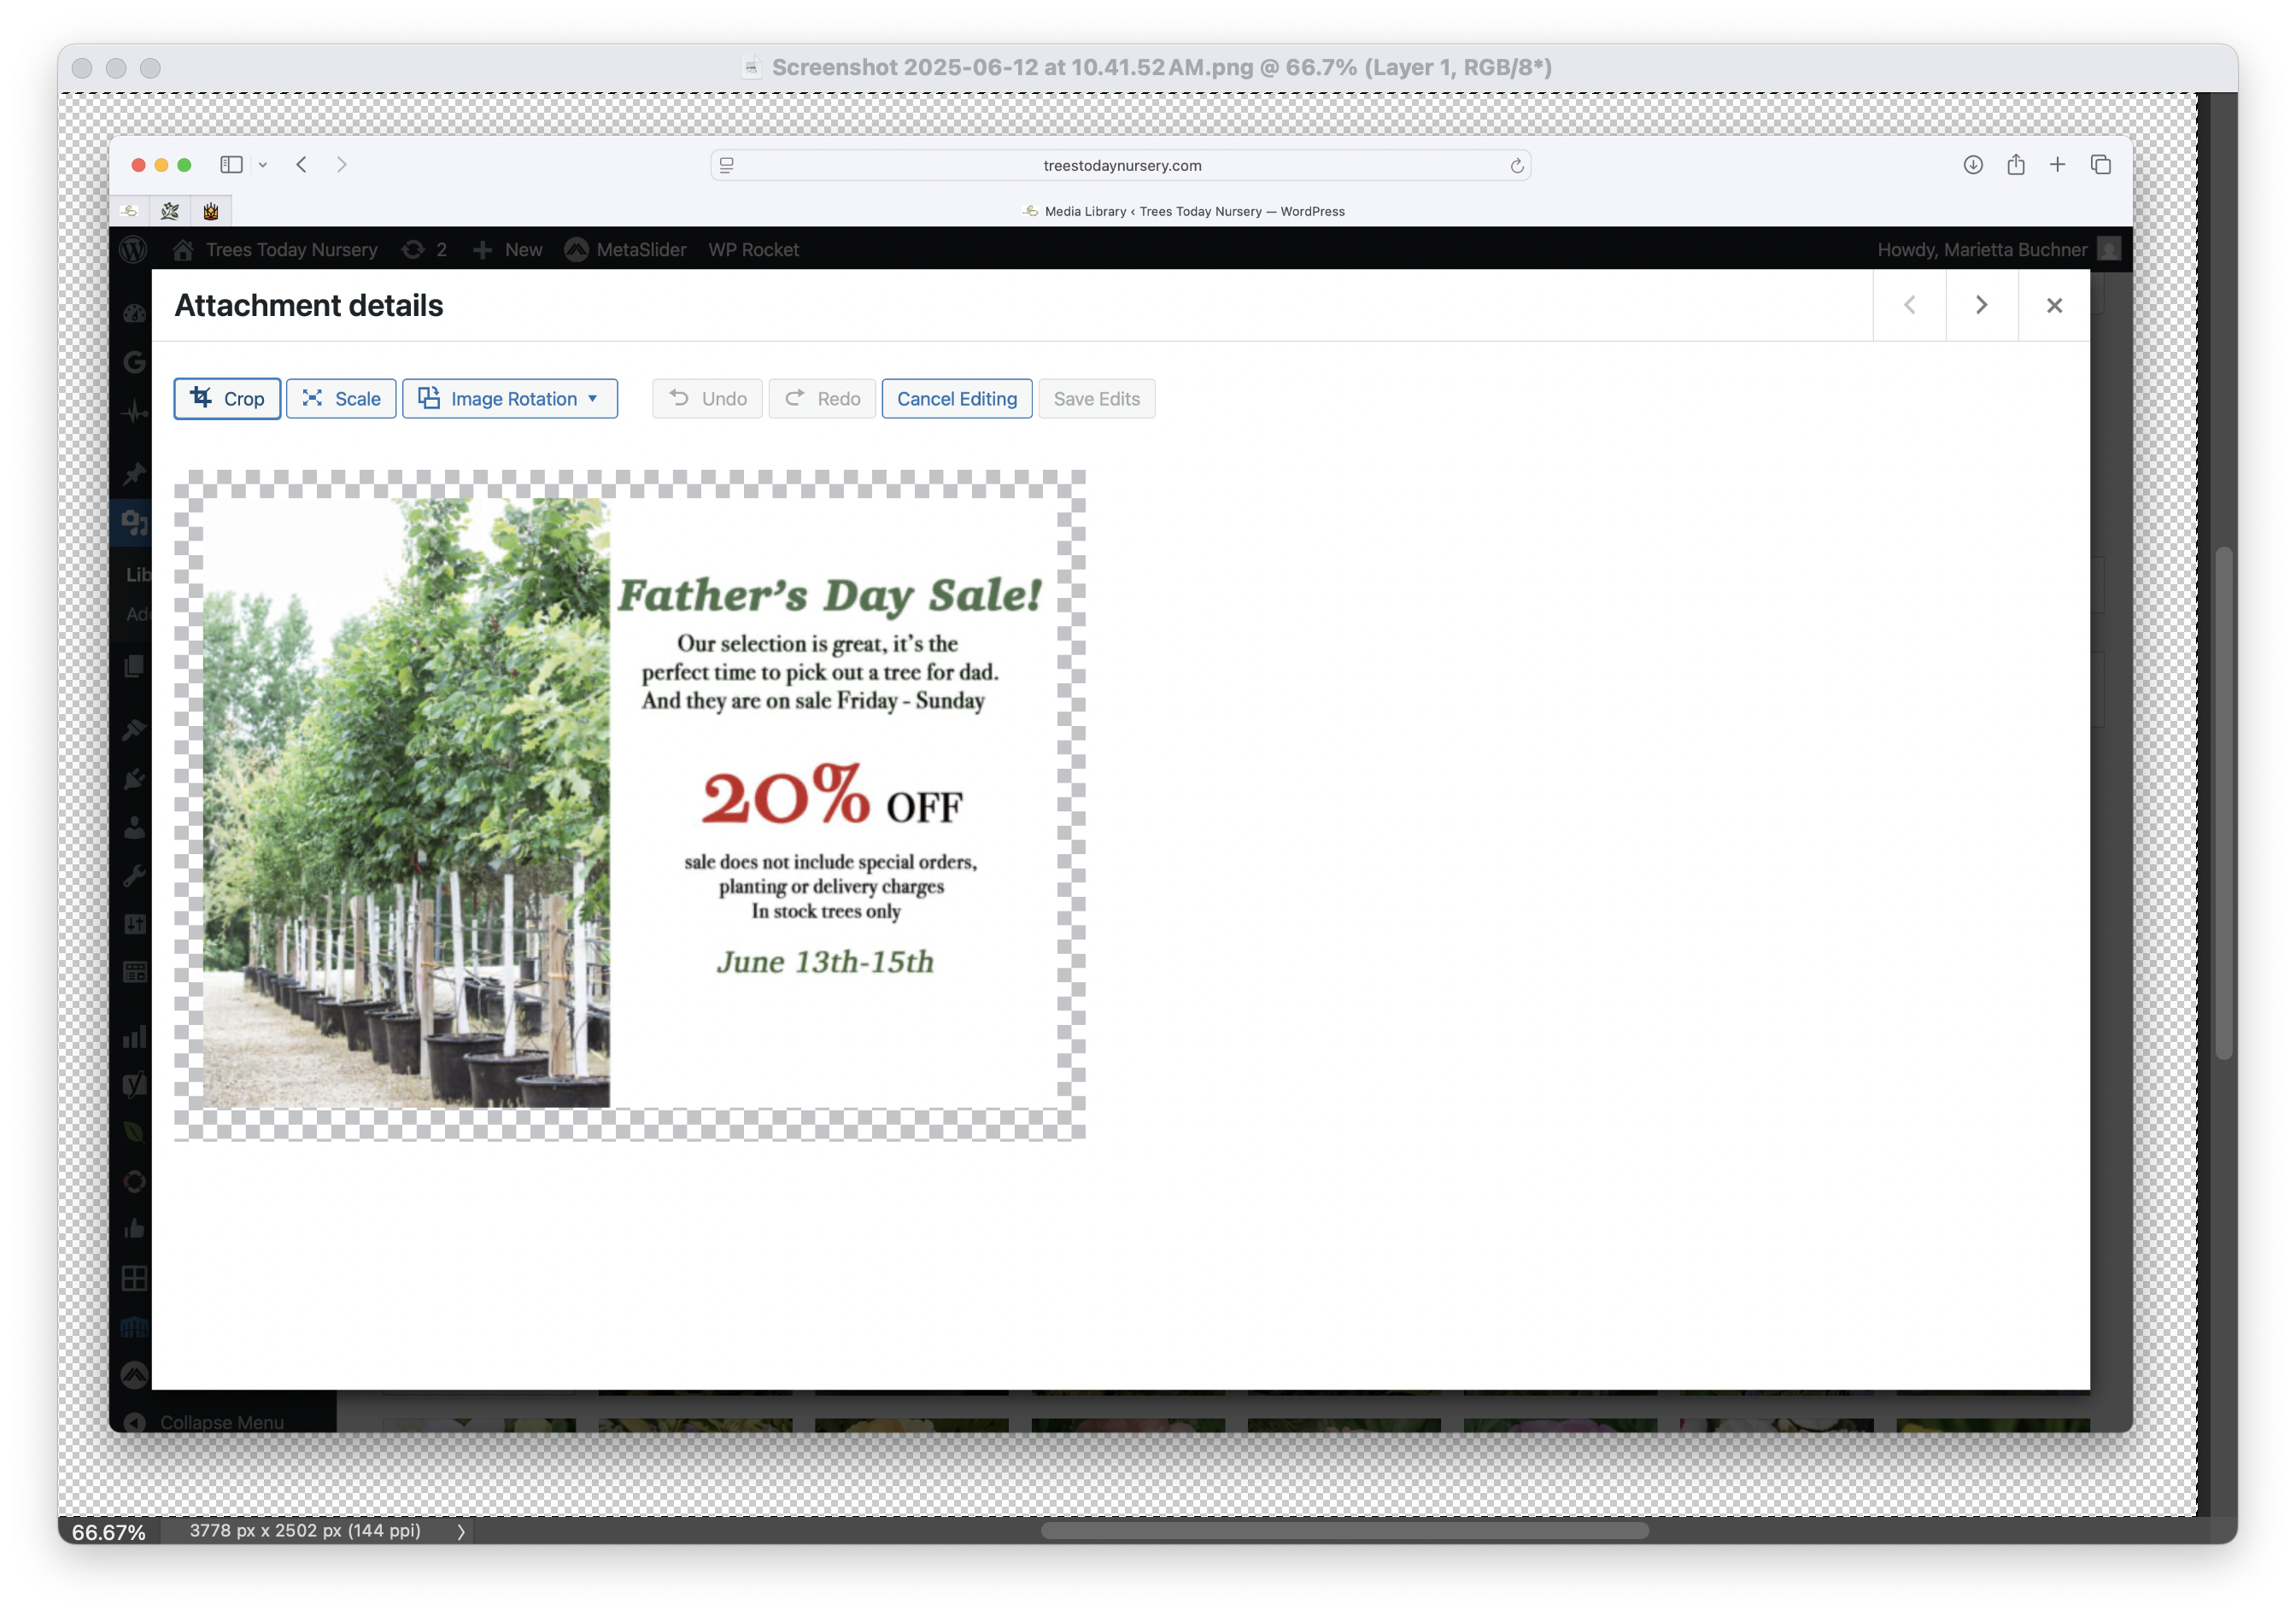This screenshot has width=2296, height=1616.
Task: Open the Pages sidebar icon
Action: 134,667
